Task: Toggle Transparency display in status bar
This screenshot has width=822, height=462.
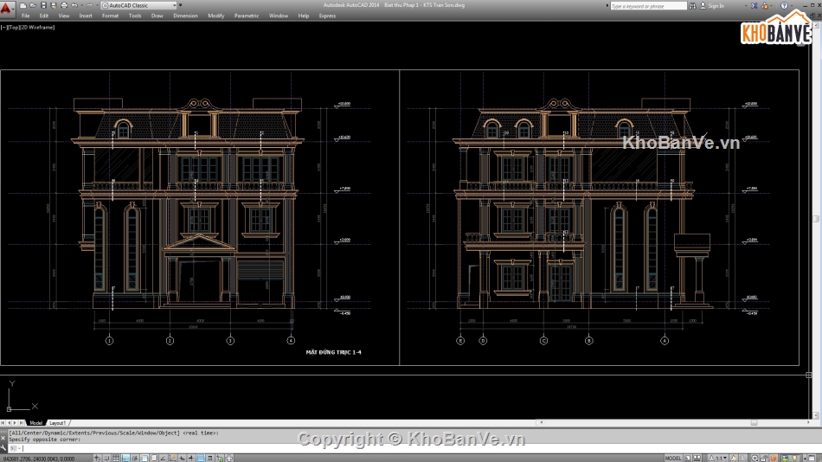Action: [x=201, y=459]
